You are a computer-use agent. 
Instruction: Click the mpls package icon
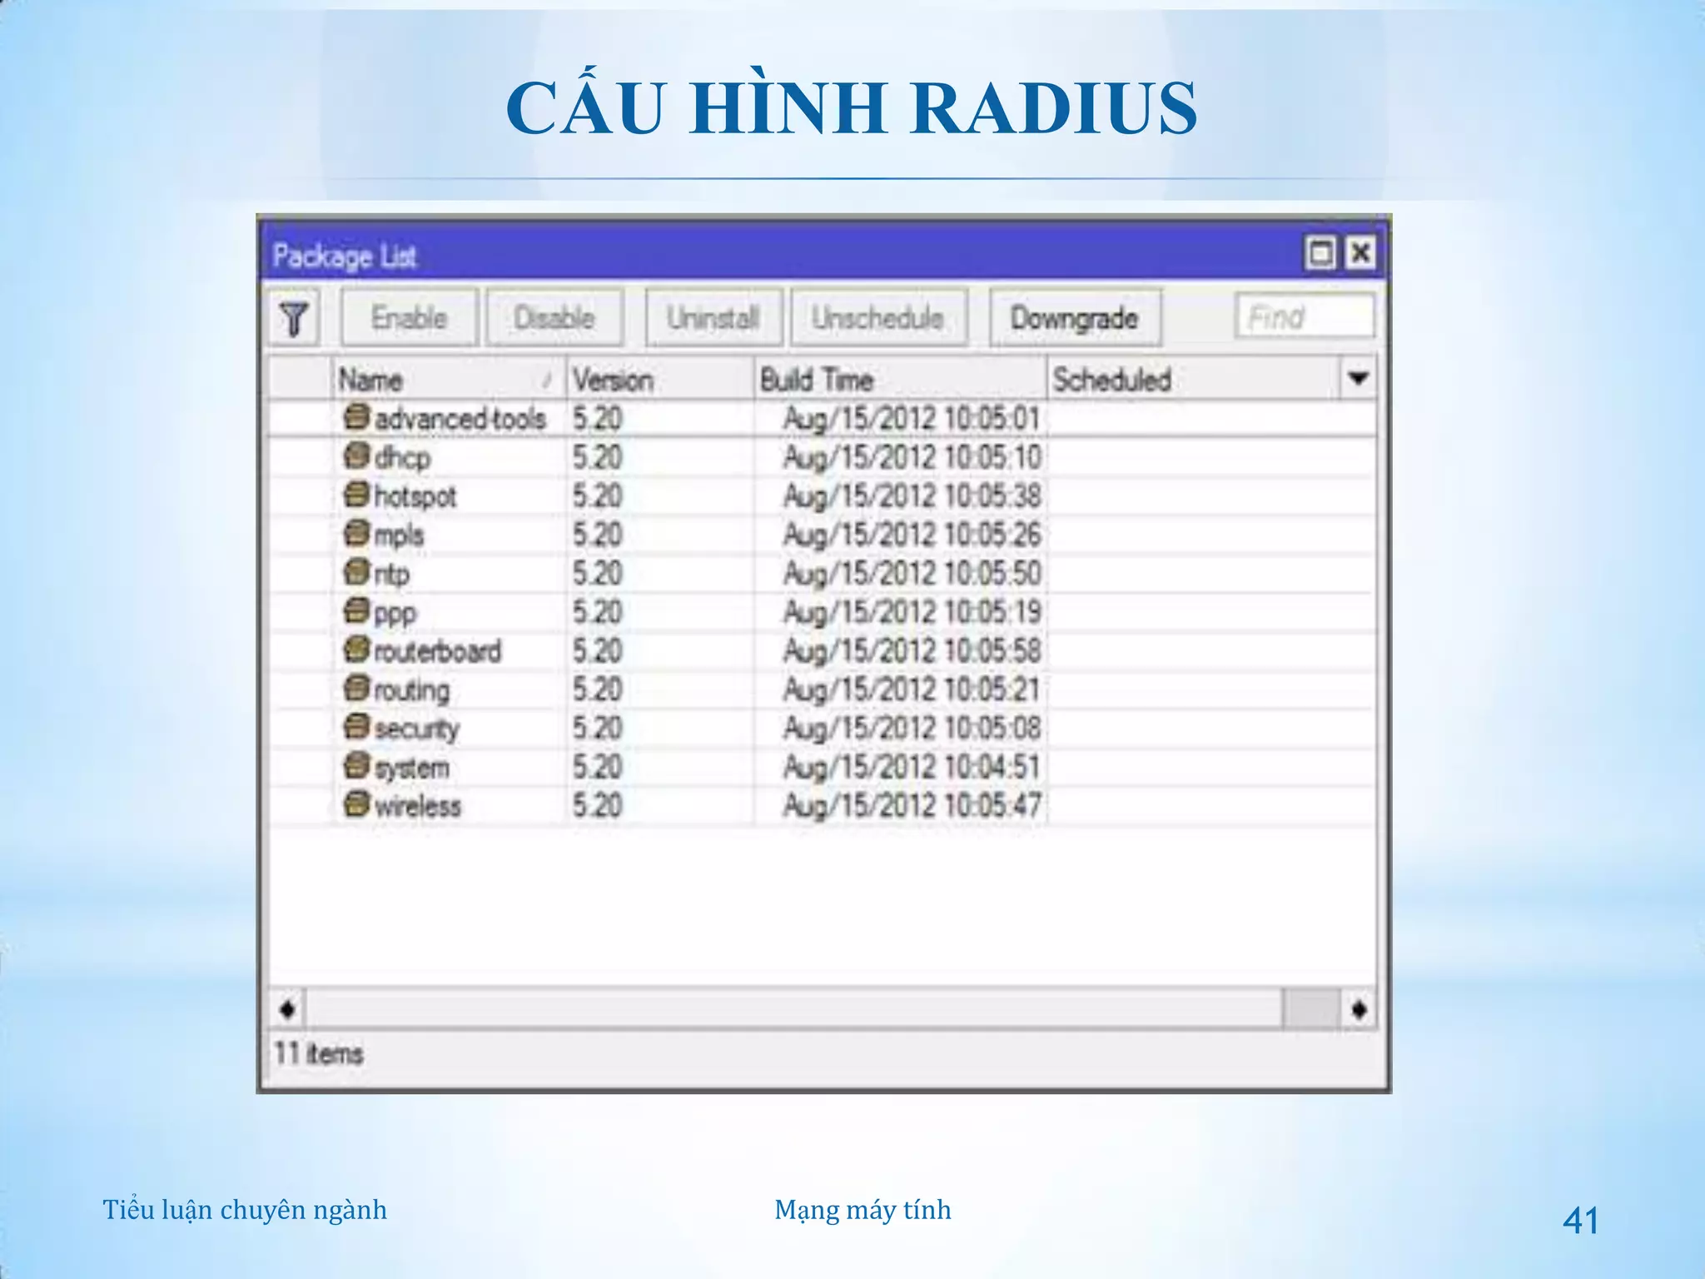[x=356, y=533]
